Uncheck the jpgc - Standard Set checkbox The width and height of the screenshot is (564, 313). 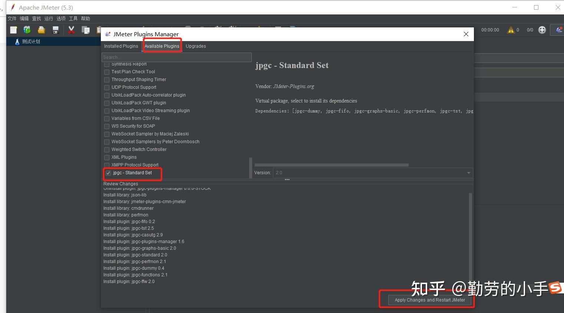coord(108,173)
